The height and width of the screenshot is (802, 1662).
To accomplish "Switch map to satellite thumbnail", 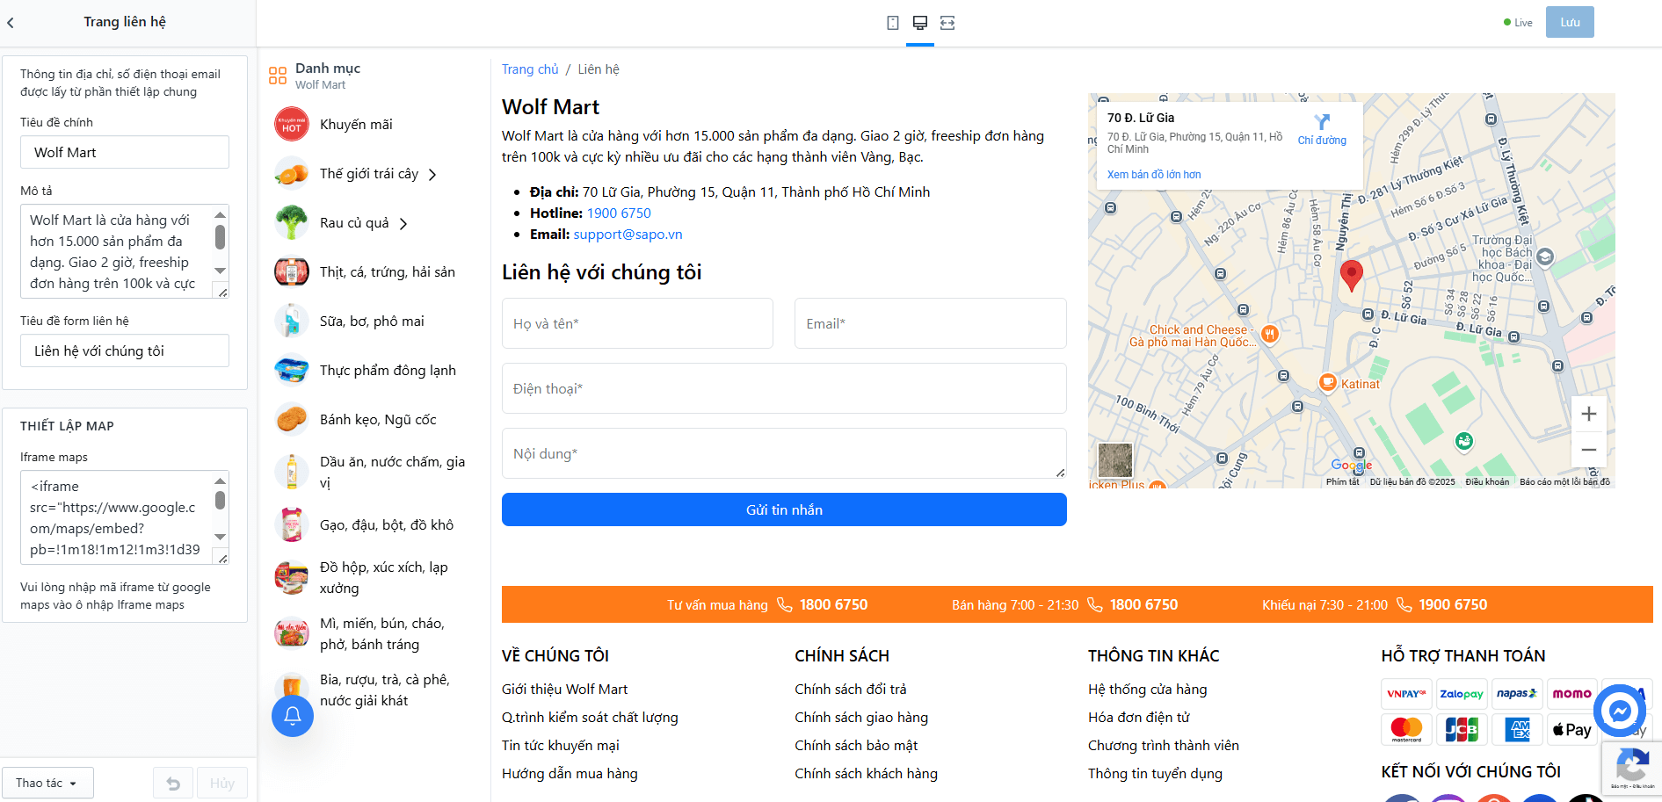I will (1115, 460).
